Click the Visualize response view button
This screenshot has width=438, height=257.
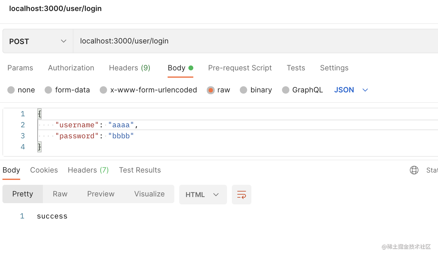149,194
